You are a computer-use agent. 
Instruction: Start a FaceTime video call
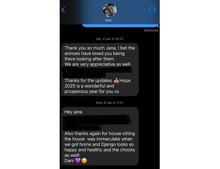[x=152, y=10]
